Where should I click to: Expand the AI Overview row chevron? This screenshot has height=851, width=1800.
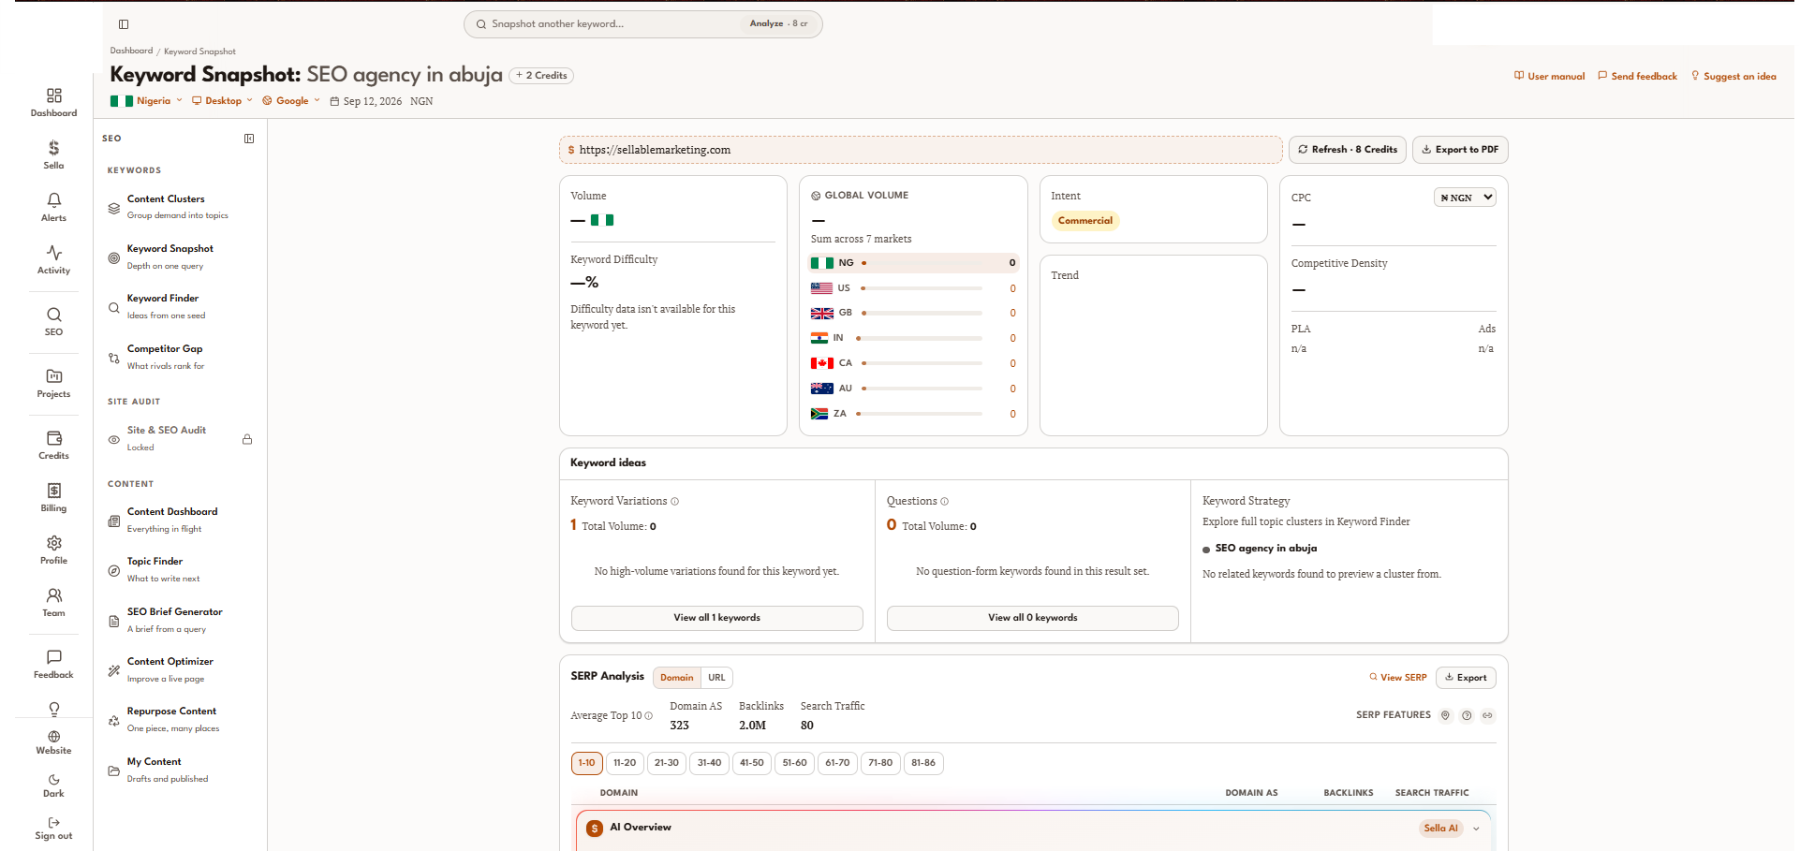(1476, 829)
